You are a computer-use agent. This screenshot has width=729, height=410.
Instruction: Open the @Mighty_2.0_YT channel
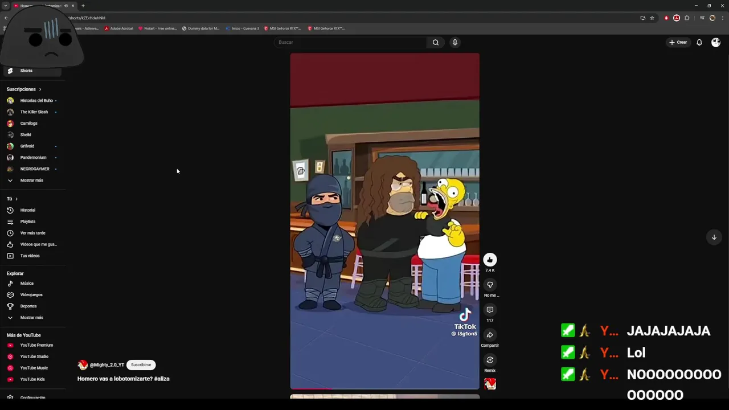107,365
